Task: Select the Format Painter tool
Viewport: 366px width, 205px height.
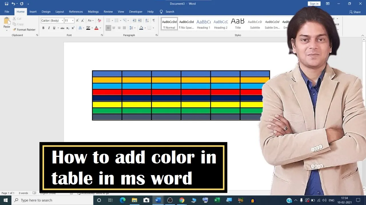Action: [x=24, y=30]
